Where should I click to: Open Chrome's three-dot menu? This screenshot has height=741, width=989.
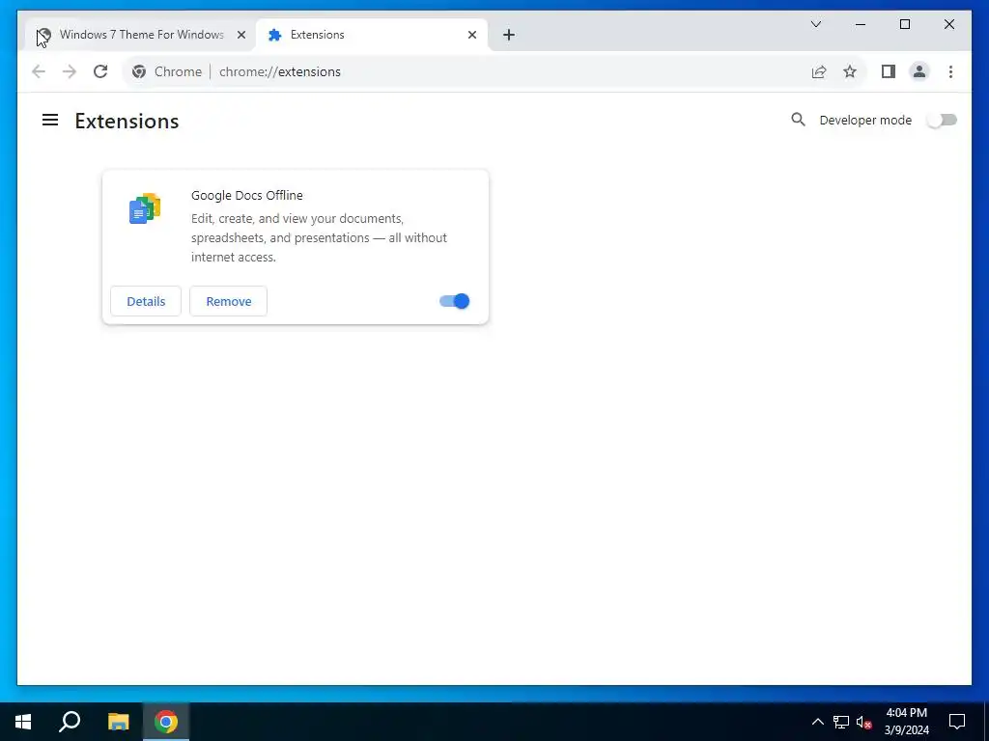[x=950, y=71]
